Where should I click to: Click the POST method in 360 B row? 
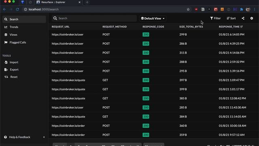(x=106, y=126)
